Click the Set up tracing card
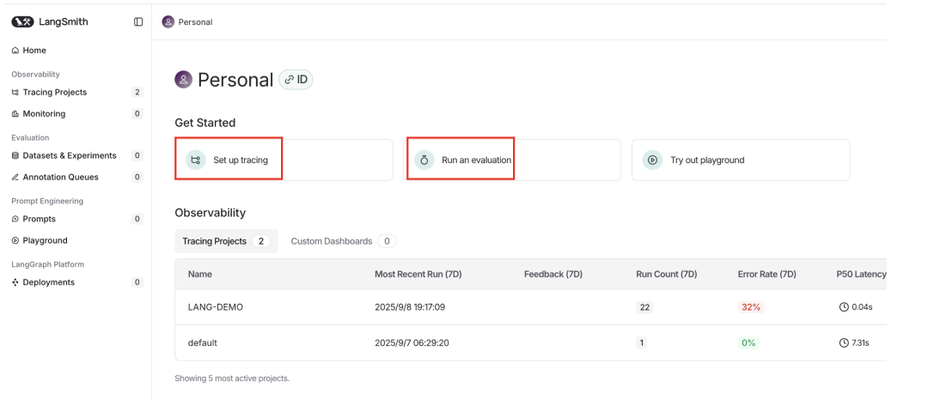The image size is (928, 405). [x=284, y=160]
